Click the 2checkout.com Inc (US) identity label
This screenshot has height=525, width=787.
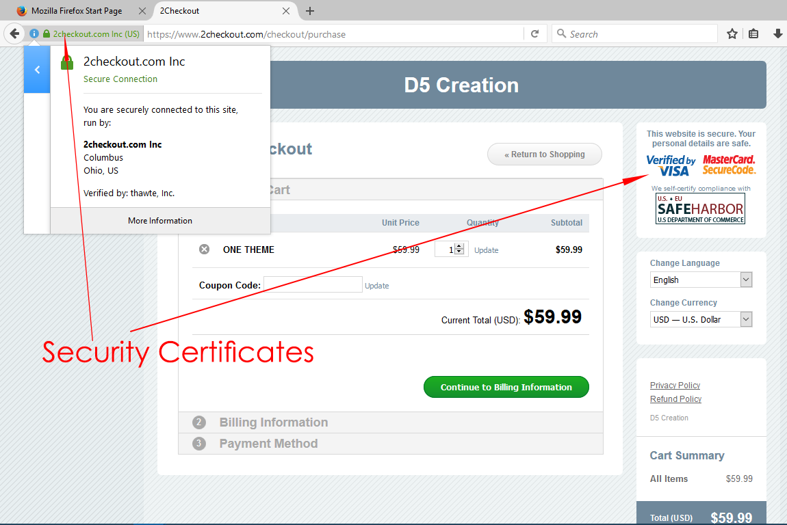(96, 34)
